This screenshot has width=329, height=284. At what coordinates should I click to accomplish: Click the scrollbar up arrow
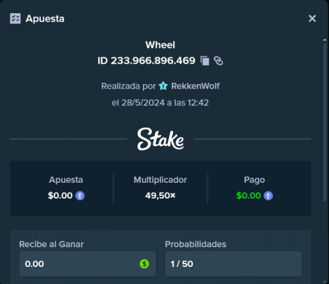(x=325, y=40)
